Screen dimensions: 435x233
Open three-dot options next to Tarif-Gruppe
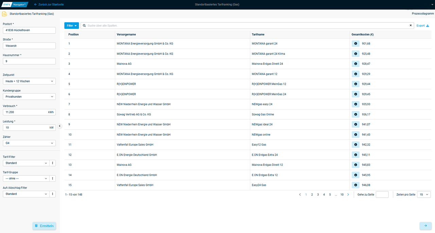click(53, 178)
